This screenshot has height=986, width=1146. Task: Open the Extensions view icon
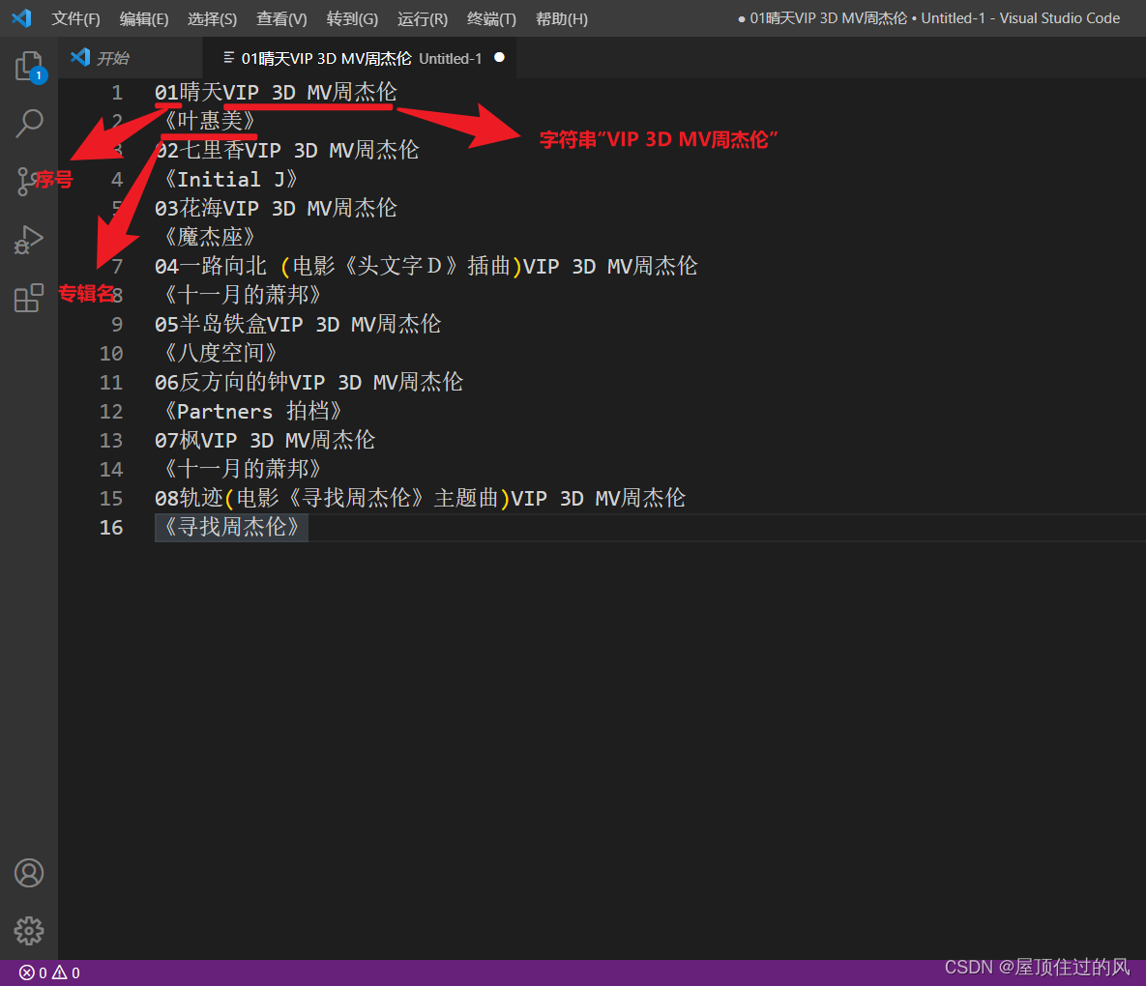click(29, 298)
